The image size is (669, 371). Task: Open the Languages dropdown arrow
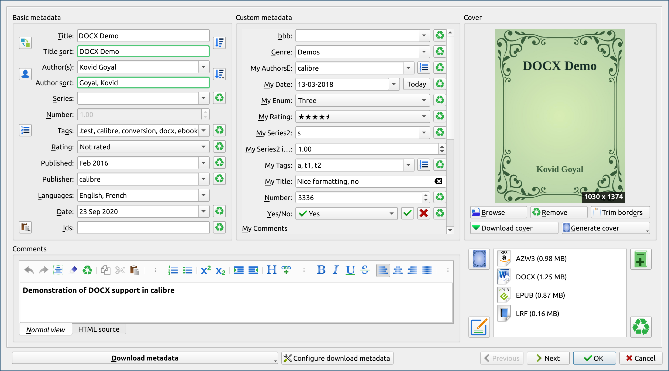tap(204, 195)
